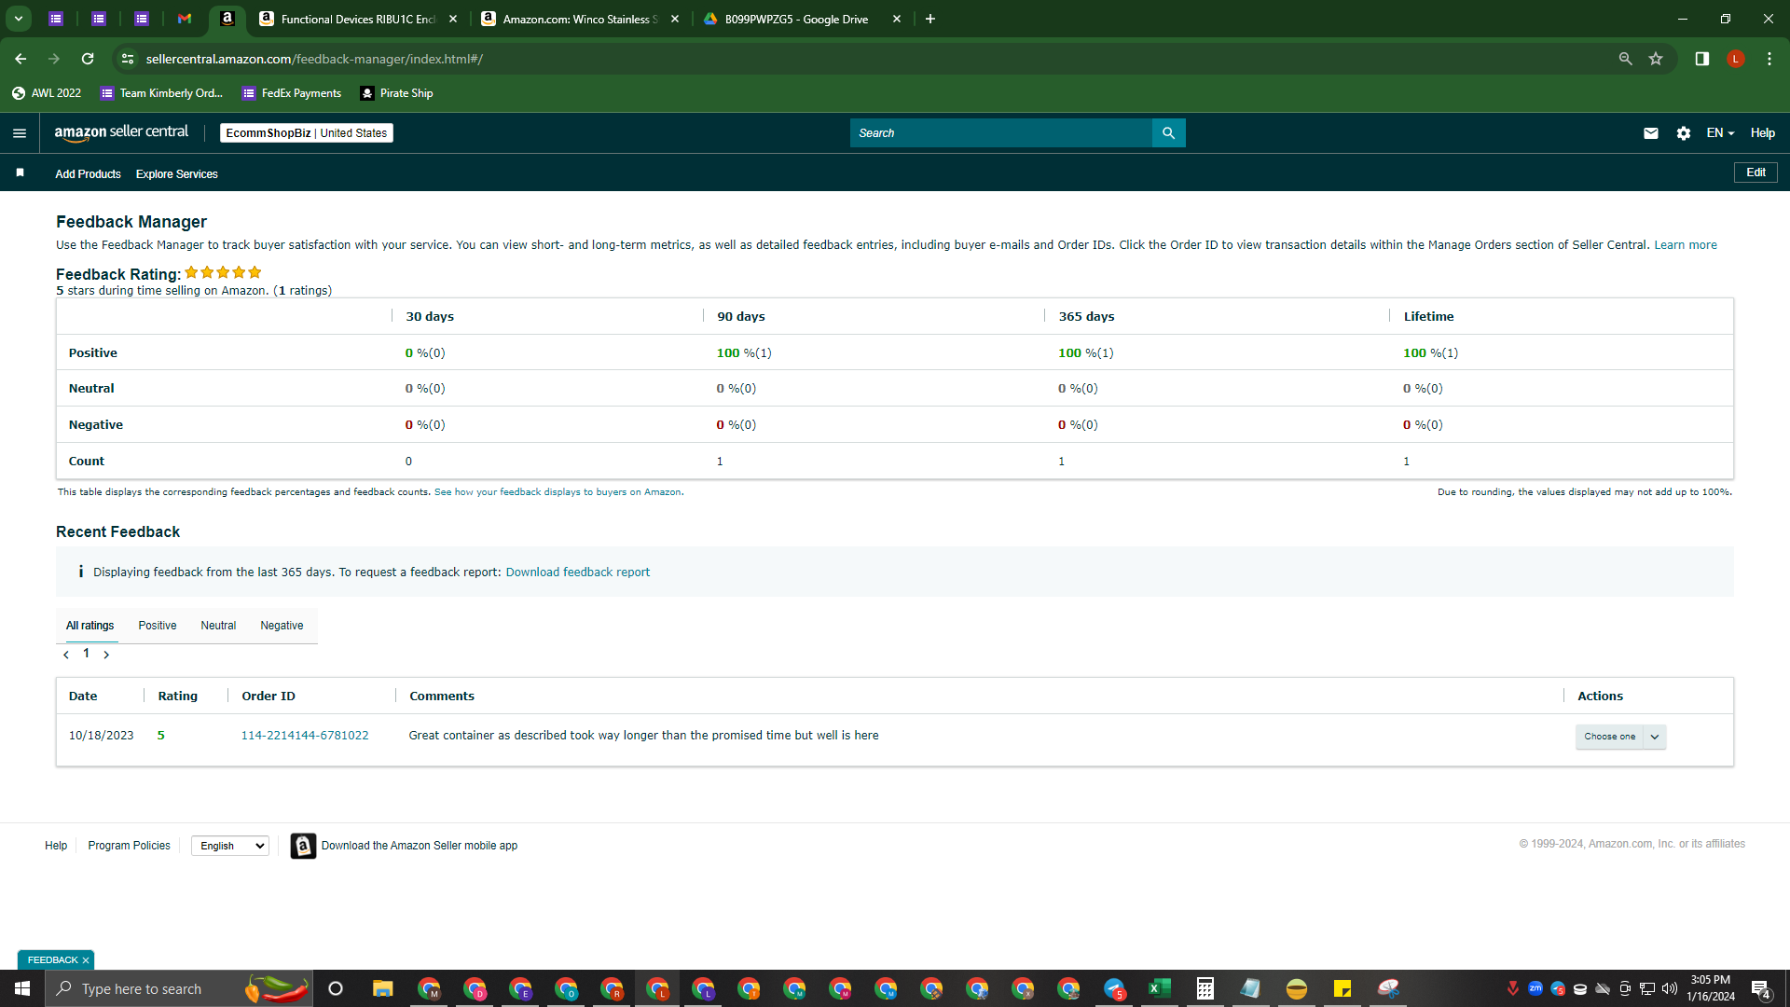
Task: Select the Negative ratings tab
Action: tap(282, 626)
